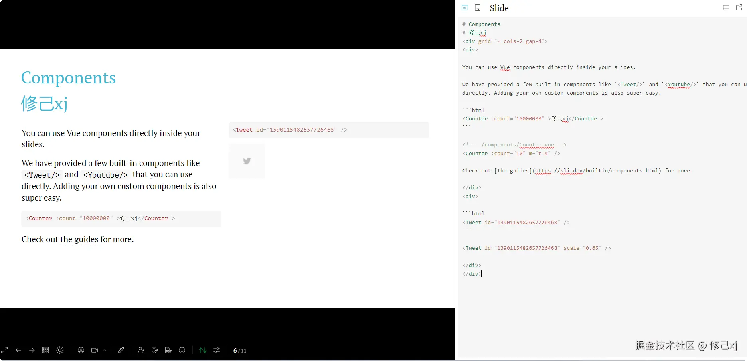This screenshot has width=747, height=361.
Task: Click the 'Components' slide heading
Action: (68, 78)
